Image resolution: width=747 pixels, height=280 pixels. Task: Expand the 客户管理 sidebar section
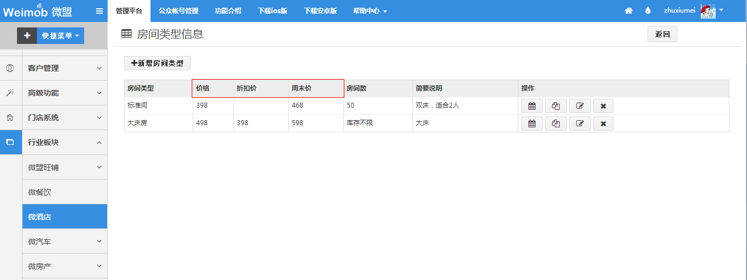64,68
